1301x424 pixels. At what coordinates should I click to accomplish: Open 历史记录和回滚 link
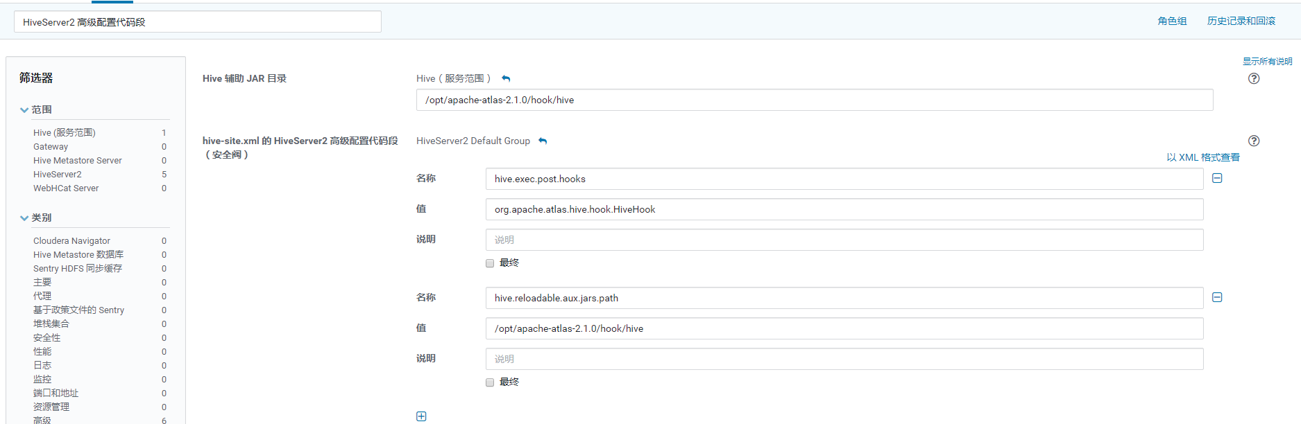click(1241, 21)
